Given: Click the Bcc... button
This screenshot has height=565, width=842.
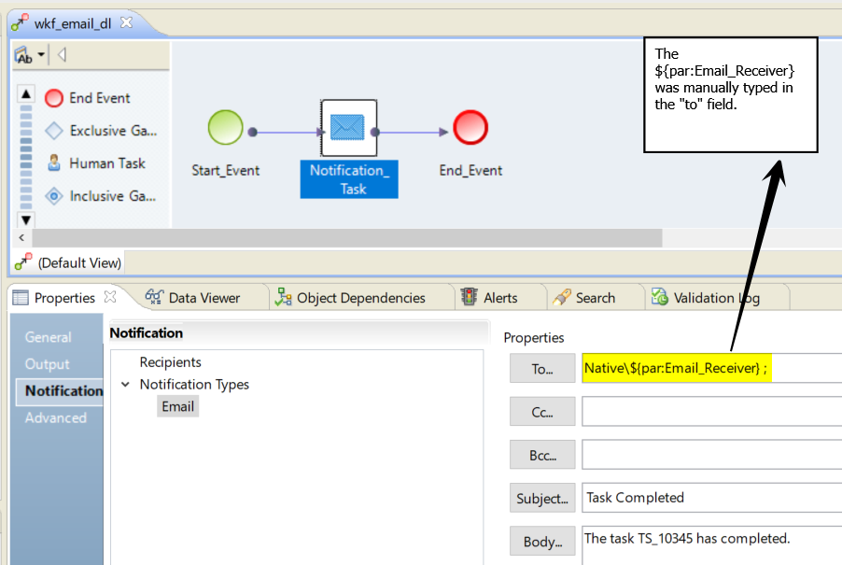Looking at the screenshot, I should click(542, 455).
